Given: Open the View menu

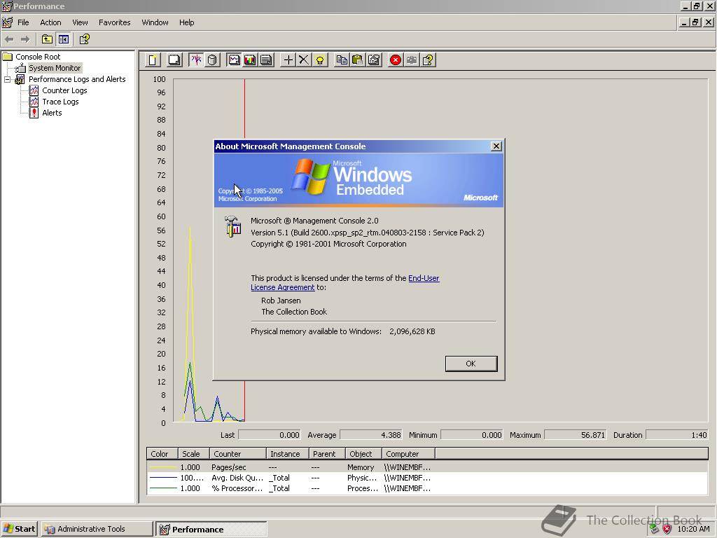Looking at the screenshot, I should point(80,22).
